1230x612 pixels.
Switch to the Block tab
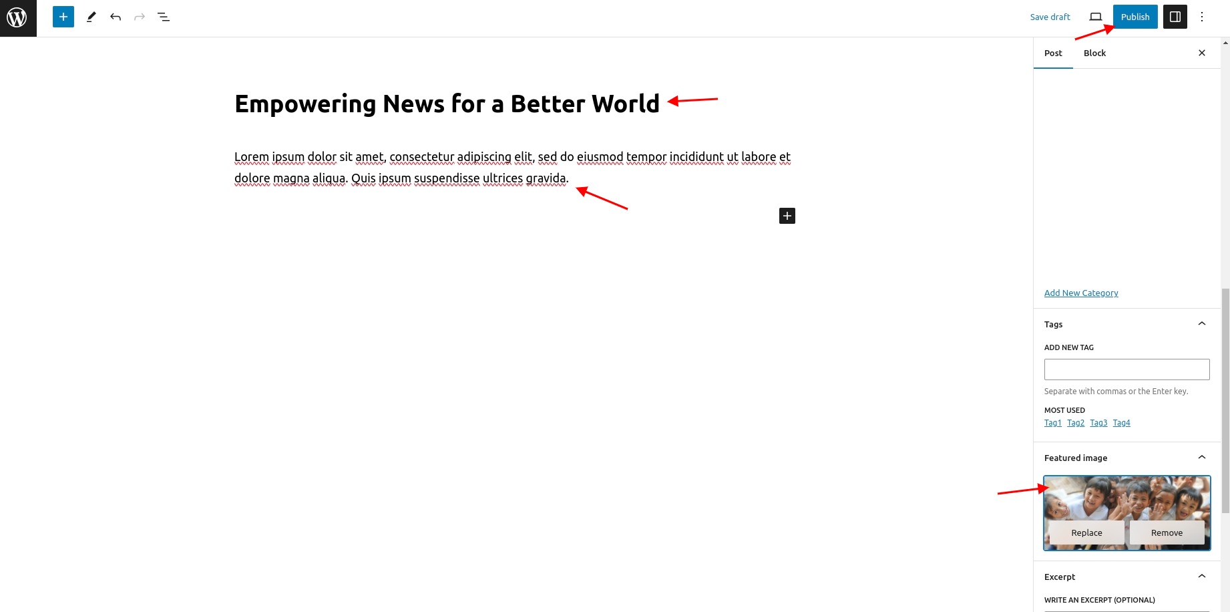click(x=1094, y=53)
